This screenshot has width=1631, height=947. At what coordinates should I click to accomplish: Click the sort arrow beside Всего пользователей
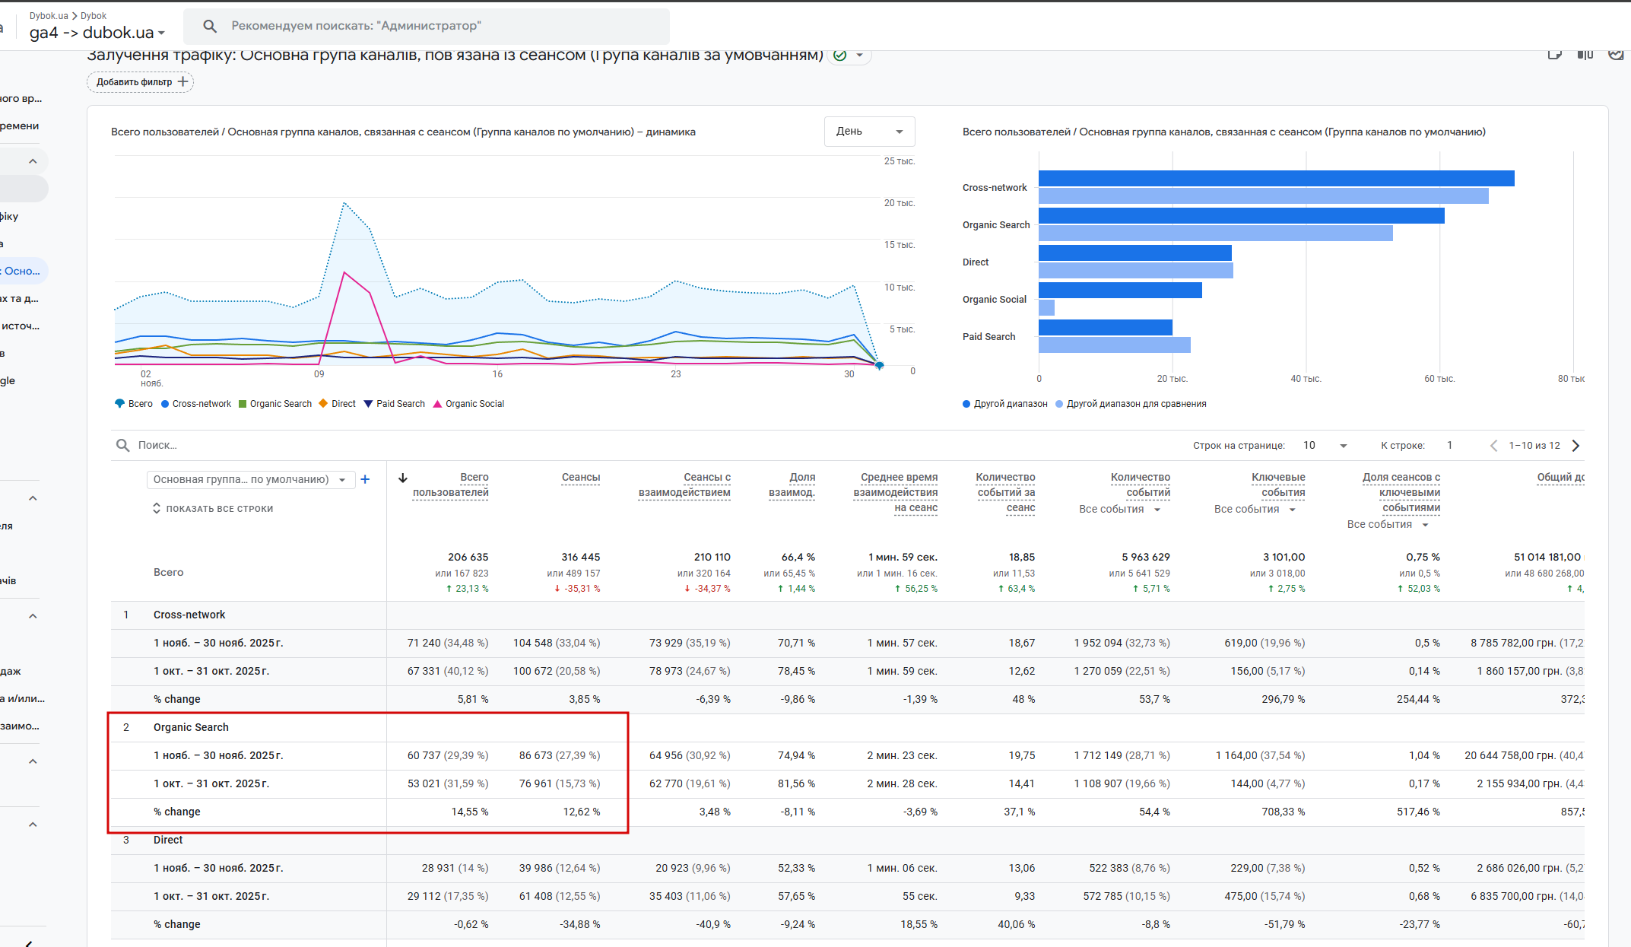click(403, 478)
